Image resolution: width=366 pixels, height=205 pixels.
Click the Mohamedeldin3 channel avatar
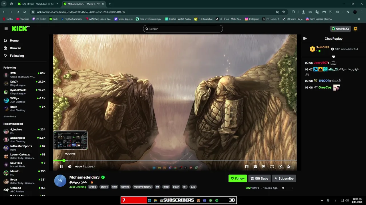click(60, 181)
